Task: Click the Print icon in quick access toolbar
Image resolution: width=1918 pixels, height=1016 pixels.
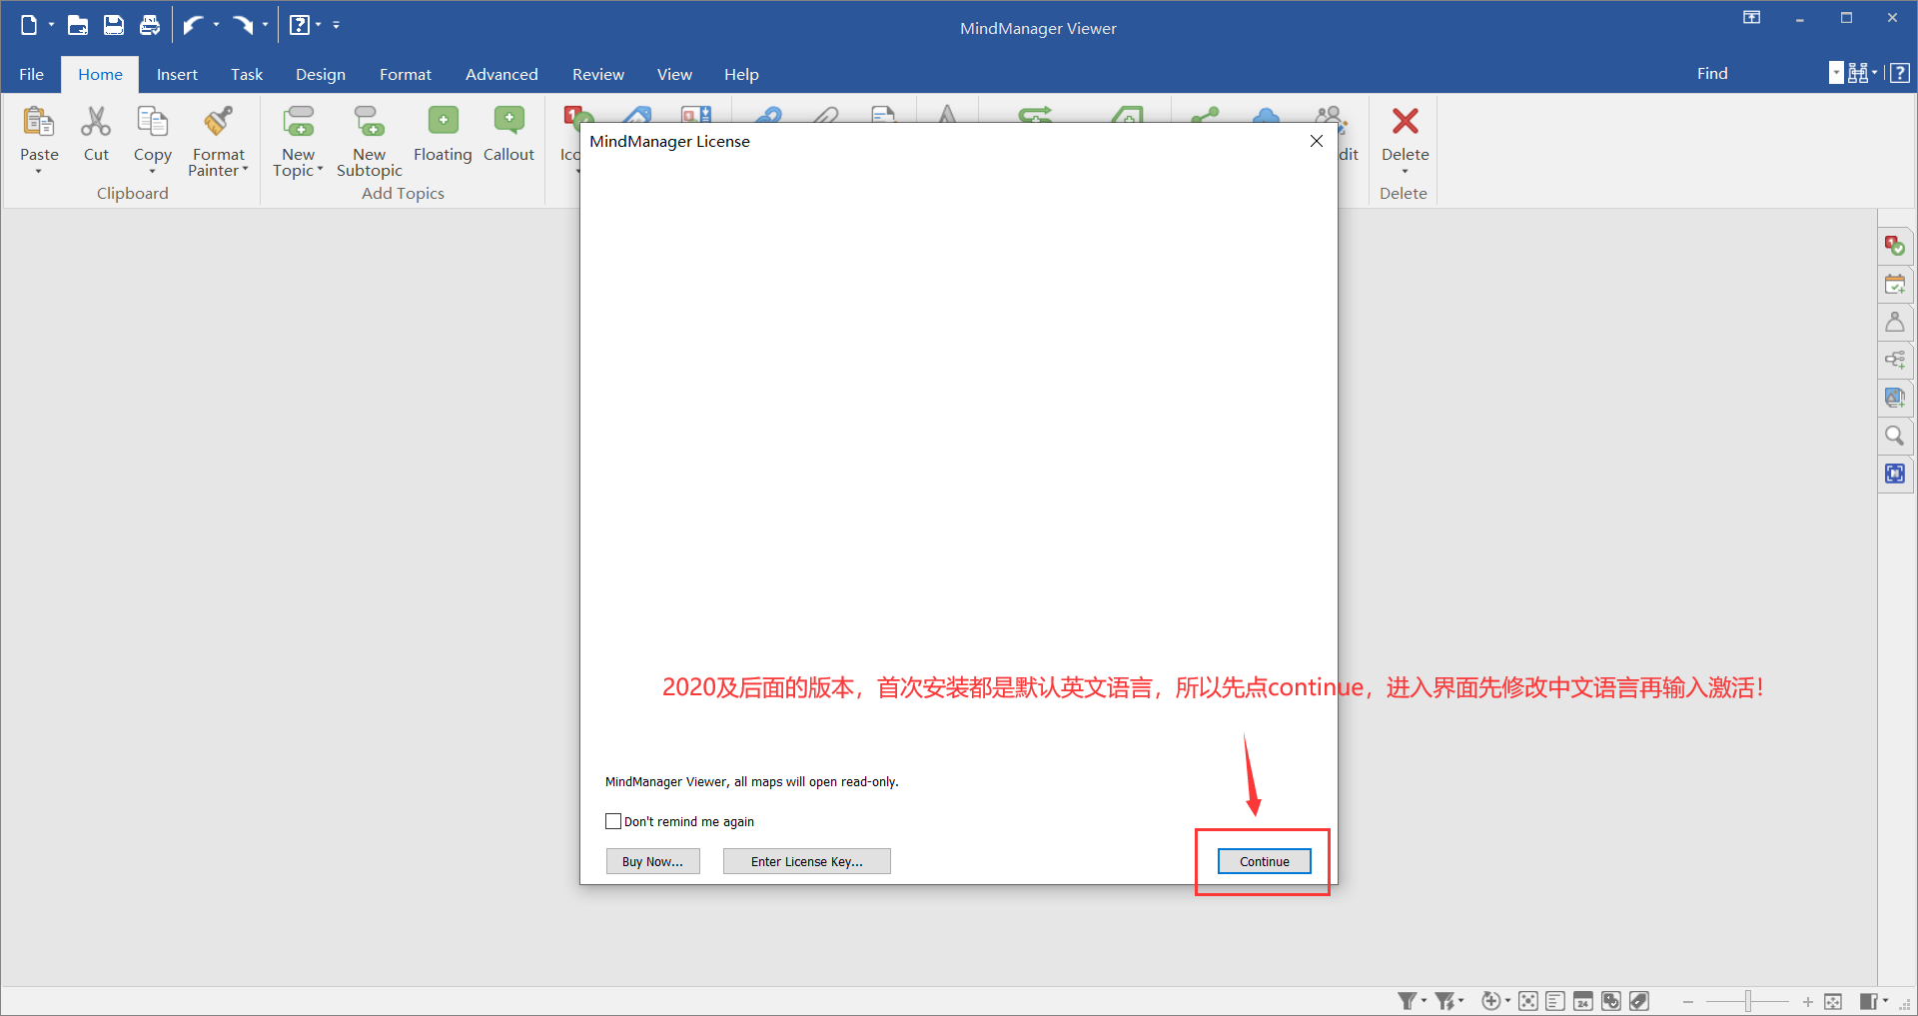Action: pyautogui.click(x=150, y=25)
